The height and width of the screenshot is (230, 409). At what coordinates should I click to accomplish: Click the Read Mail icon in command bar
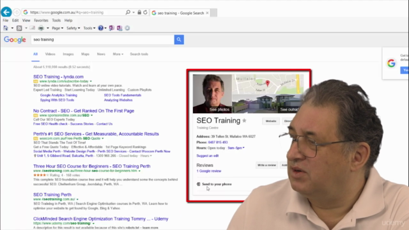coord(33,28)
